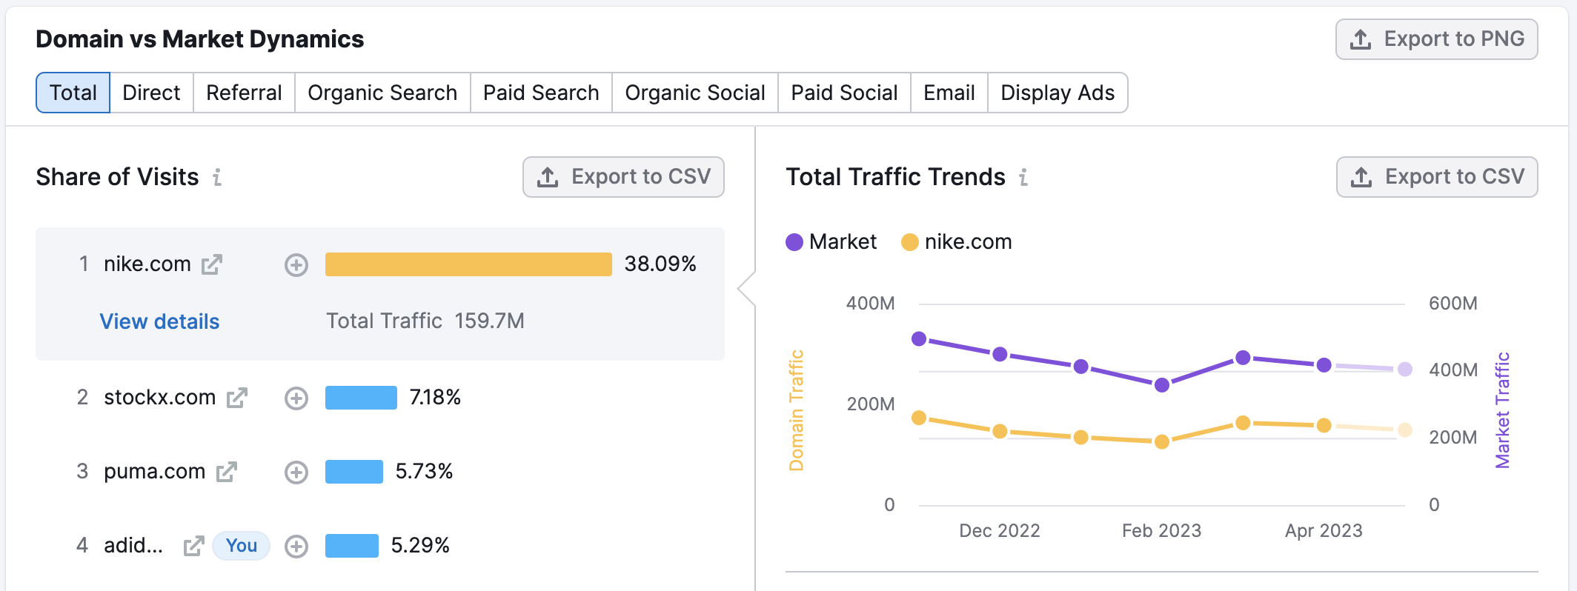This screenshot has height=591, width=1577.
Task: Switch to the Direct tab
Action: point(151,93)
